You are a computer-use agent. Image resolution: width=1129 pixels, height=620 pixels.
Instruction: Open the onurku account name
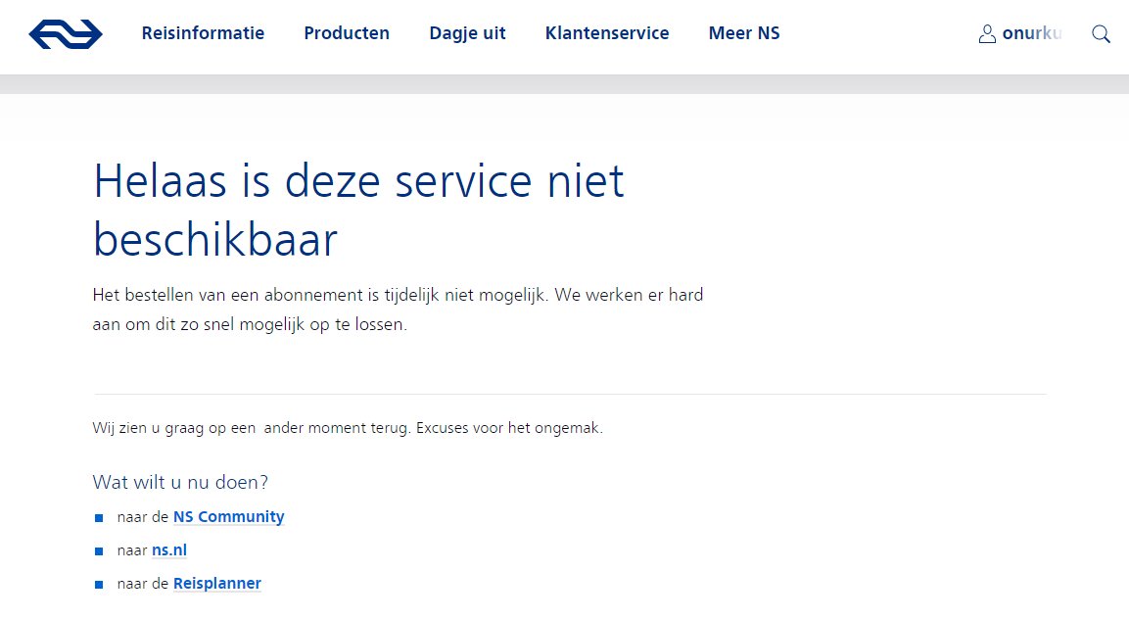coord(1032,33)
